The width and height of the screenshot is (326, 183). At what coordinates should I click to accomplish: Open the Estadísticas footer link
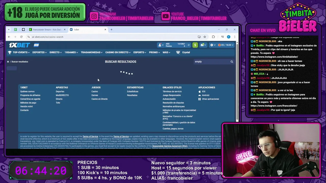[133, 91]
